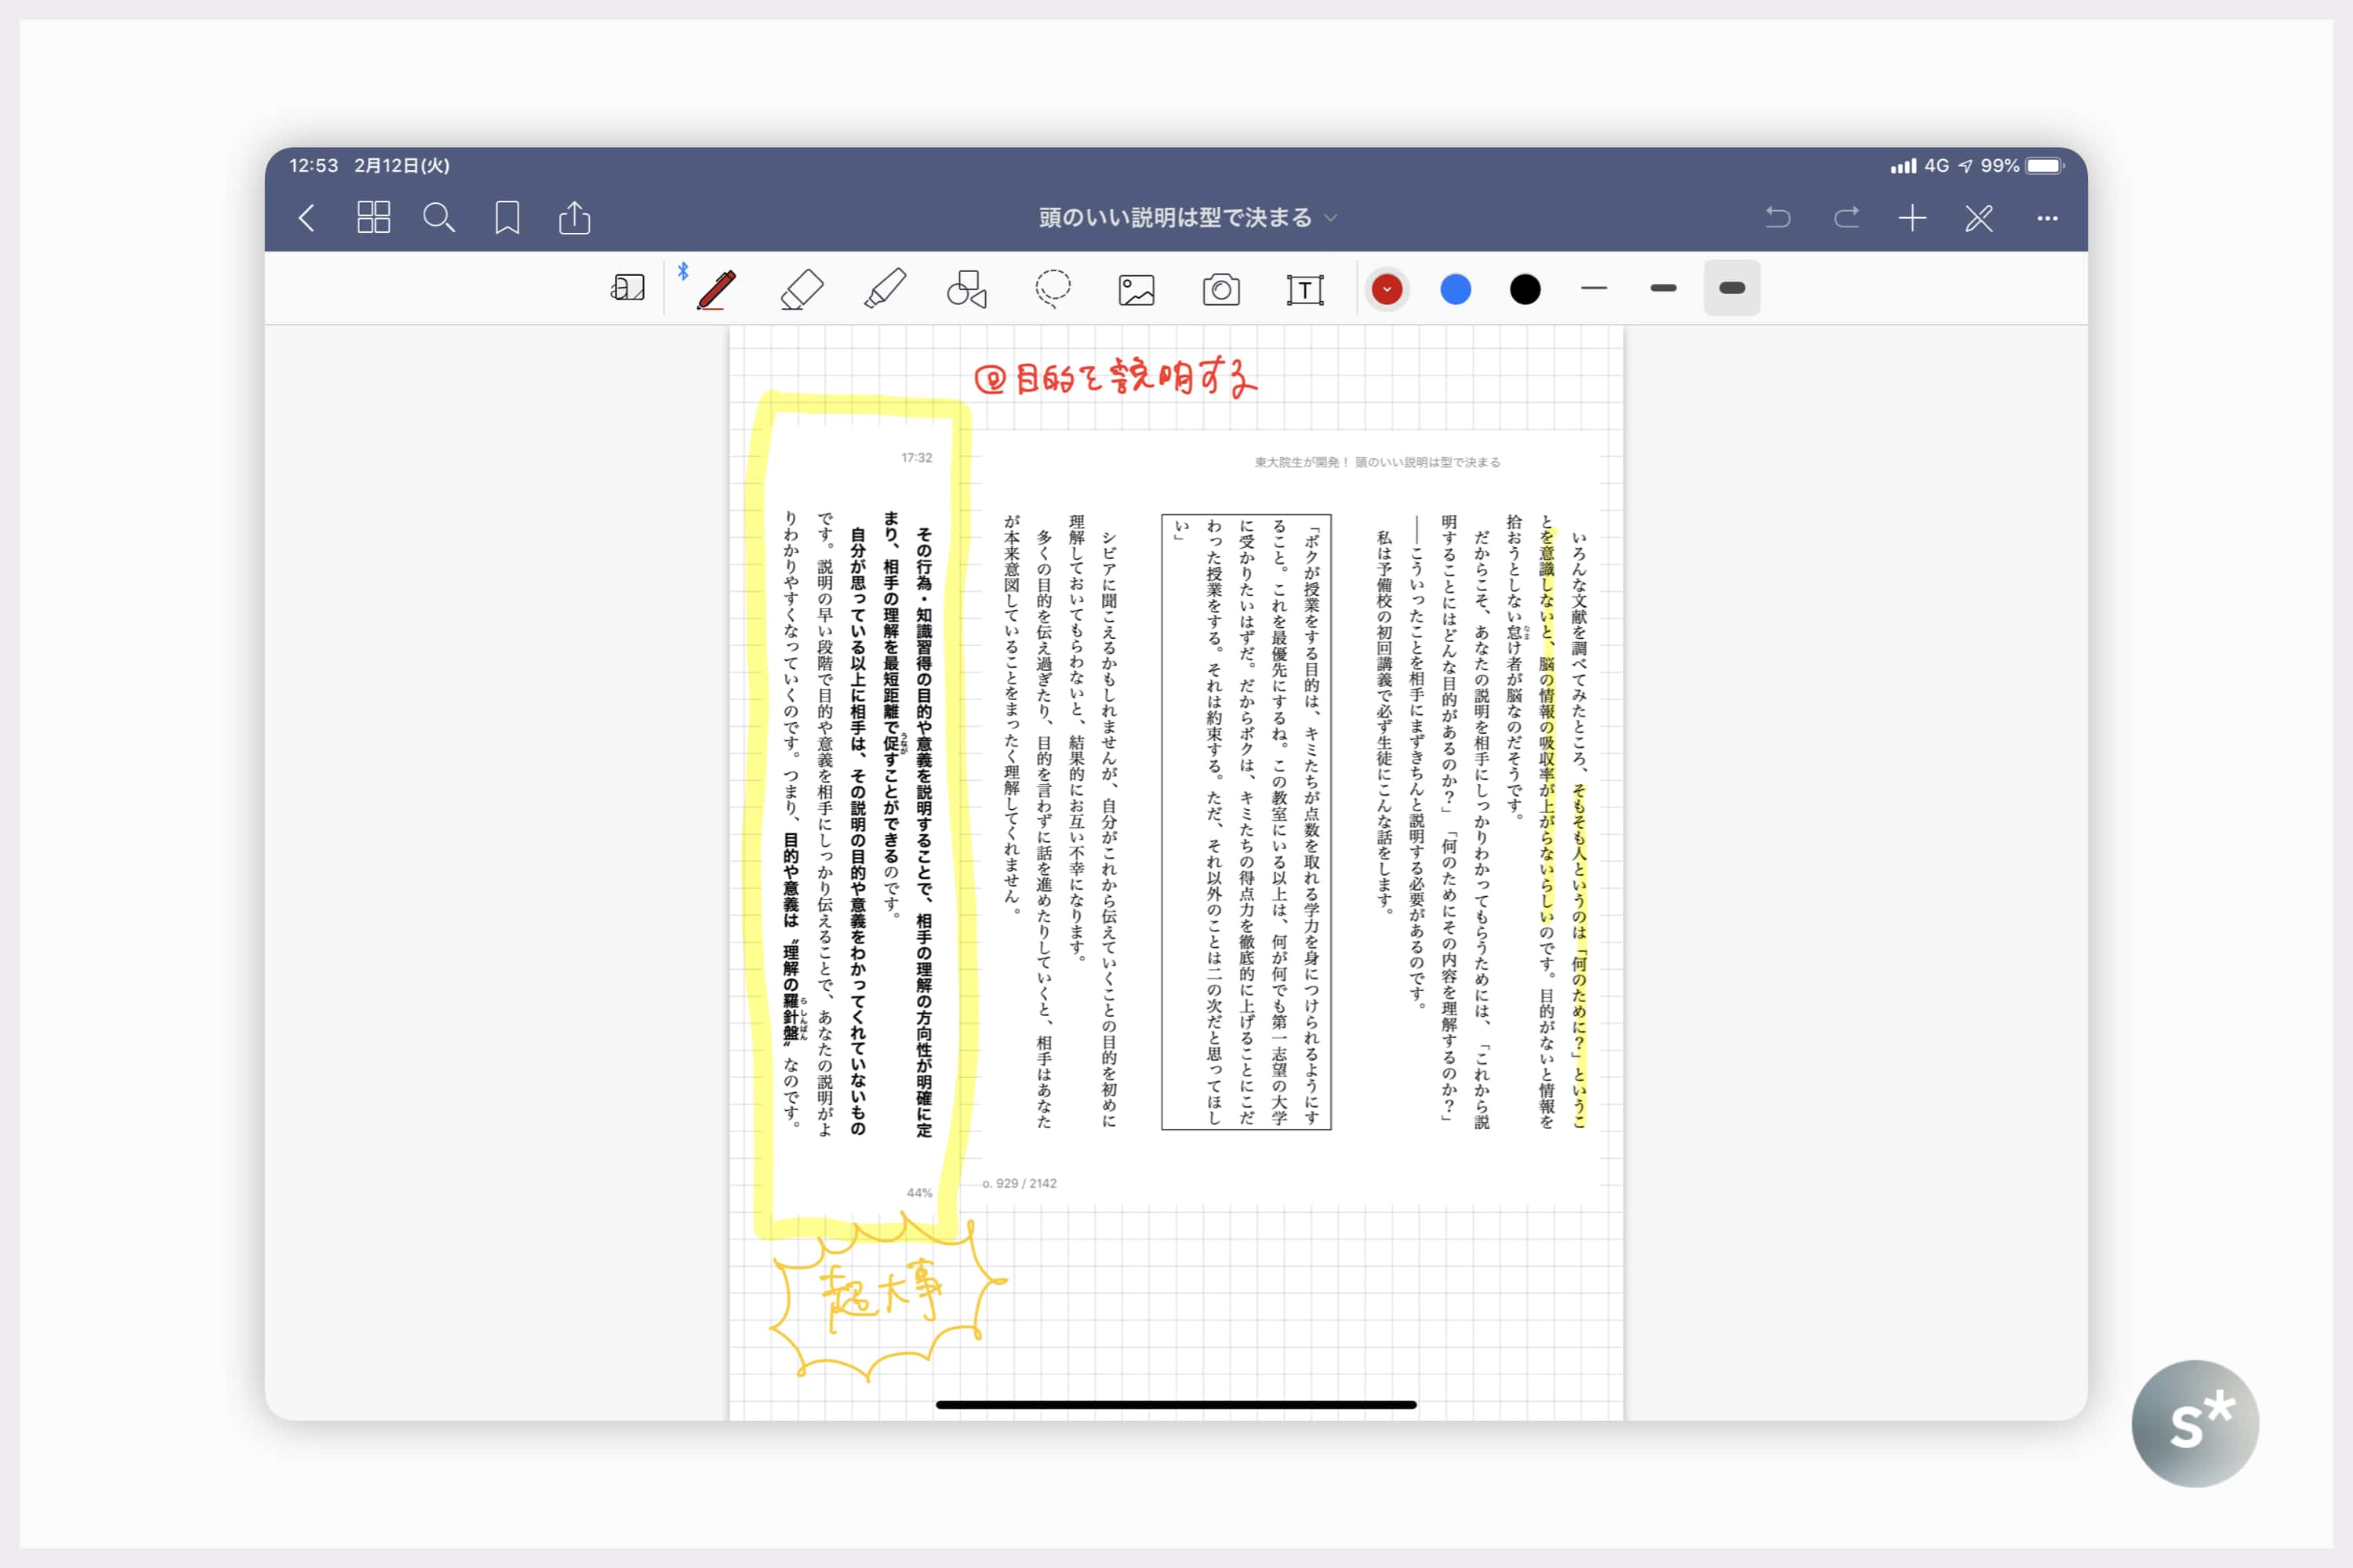This screenshot has height=1568, width=2353.
Task: Click the floating S* badge button
Action: click(2195, 1423)
